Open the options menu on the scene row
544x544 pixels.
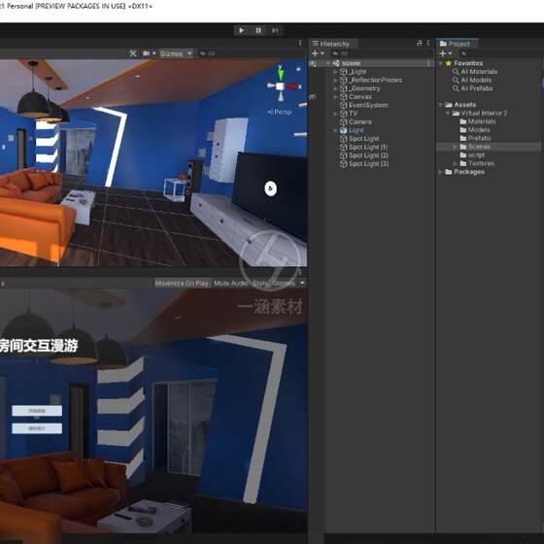pyautogui.click(x=428, y=63)
